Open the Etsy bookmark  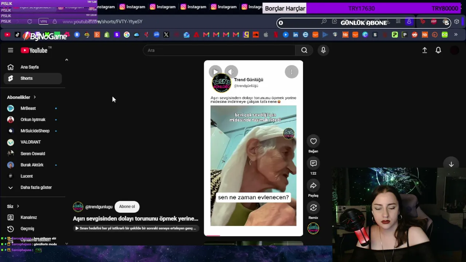[x=97, y=35]
